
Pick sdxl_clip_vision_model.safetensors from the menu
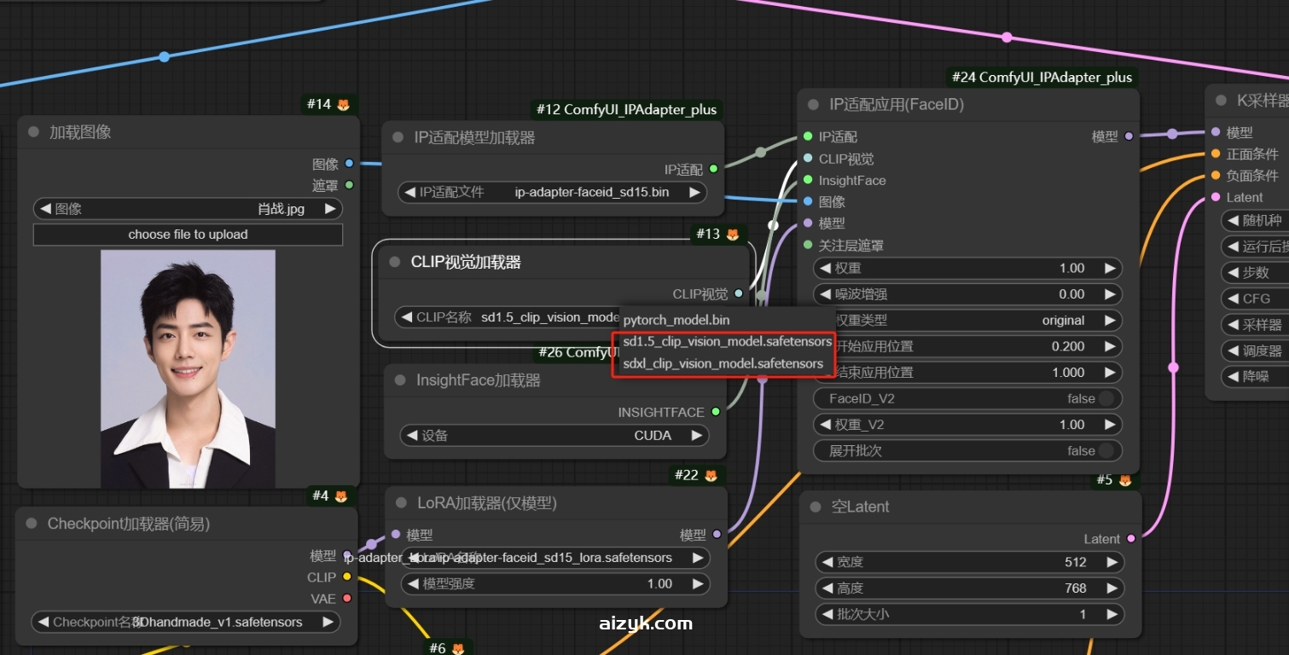[x=723, y=363]
